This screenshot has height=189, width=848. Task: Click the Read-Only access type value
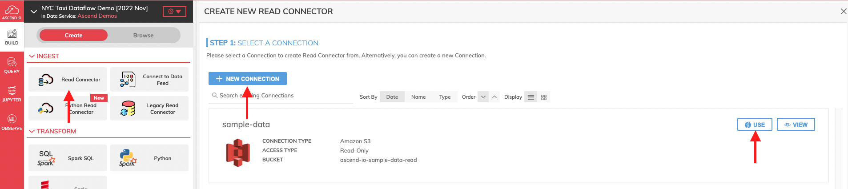point(354,151)
